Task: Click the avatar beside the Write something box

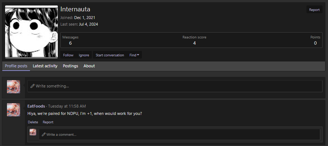Action: point(14,86)
